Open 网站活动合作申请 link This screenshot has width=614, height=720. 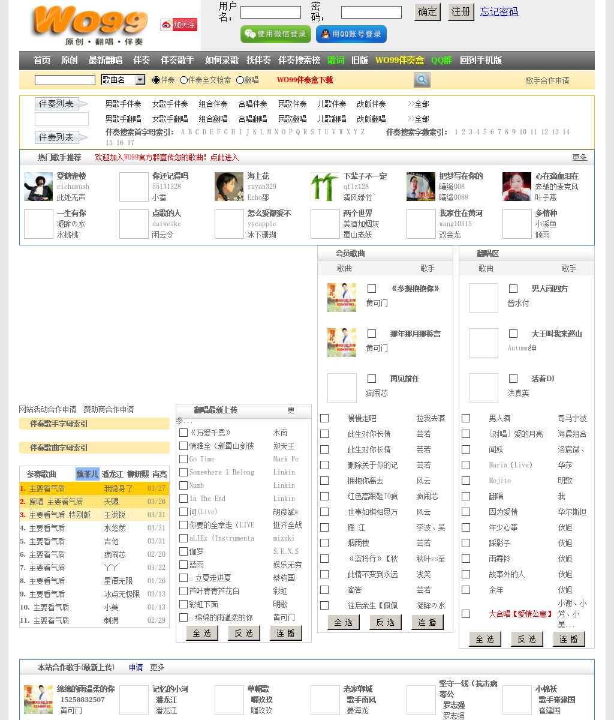pyautogui.click(x=47, y=409)
